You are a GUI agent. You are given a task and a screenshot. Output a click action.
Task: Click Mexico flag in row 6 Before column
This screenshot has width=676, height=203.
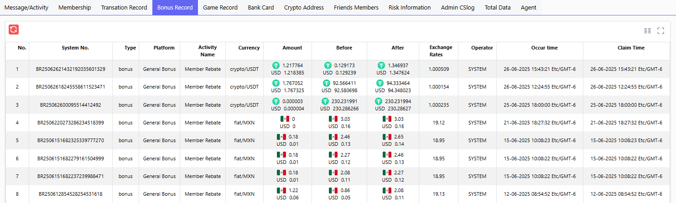pos(333,155)
